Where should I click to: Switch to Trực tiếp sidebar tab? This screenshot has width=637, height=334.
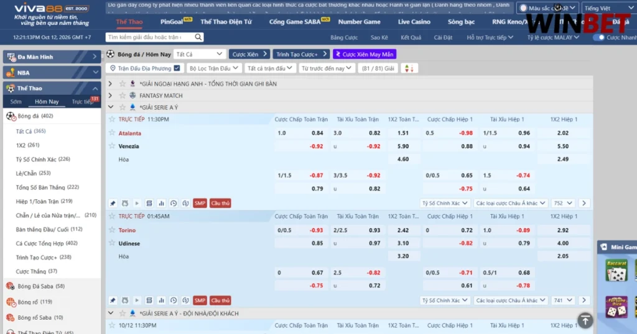pos(84,101)
